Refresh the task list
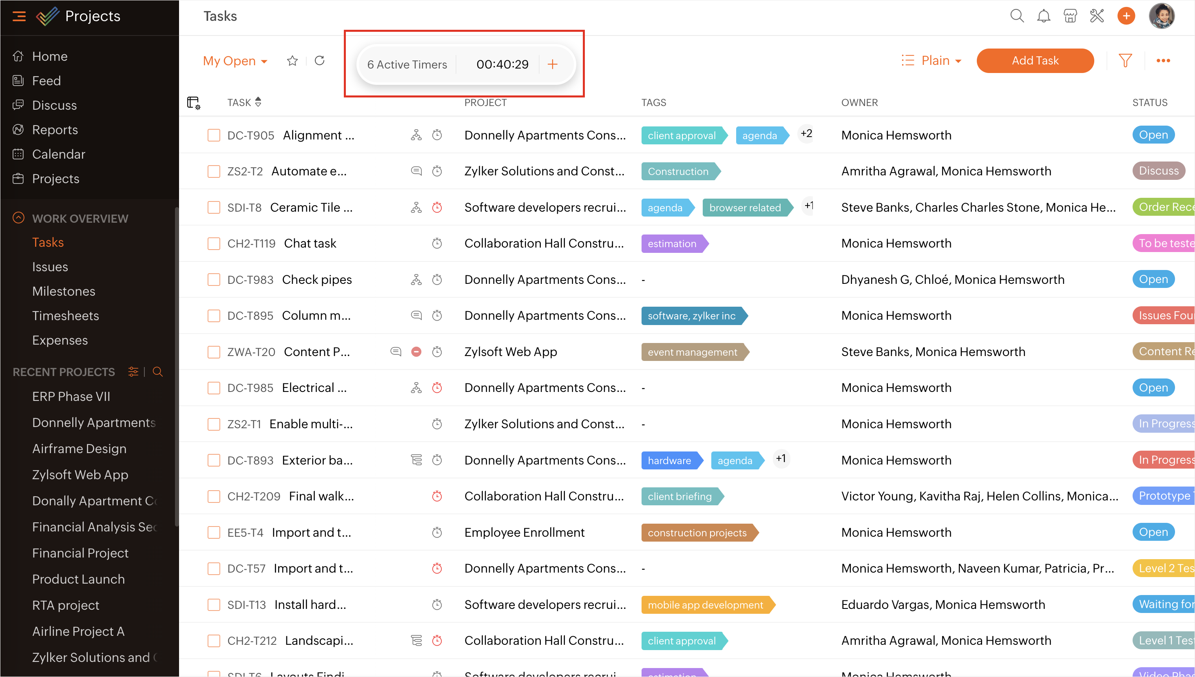This screenshot has width=1195, height=677. click(319, 60)
